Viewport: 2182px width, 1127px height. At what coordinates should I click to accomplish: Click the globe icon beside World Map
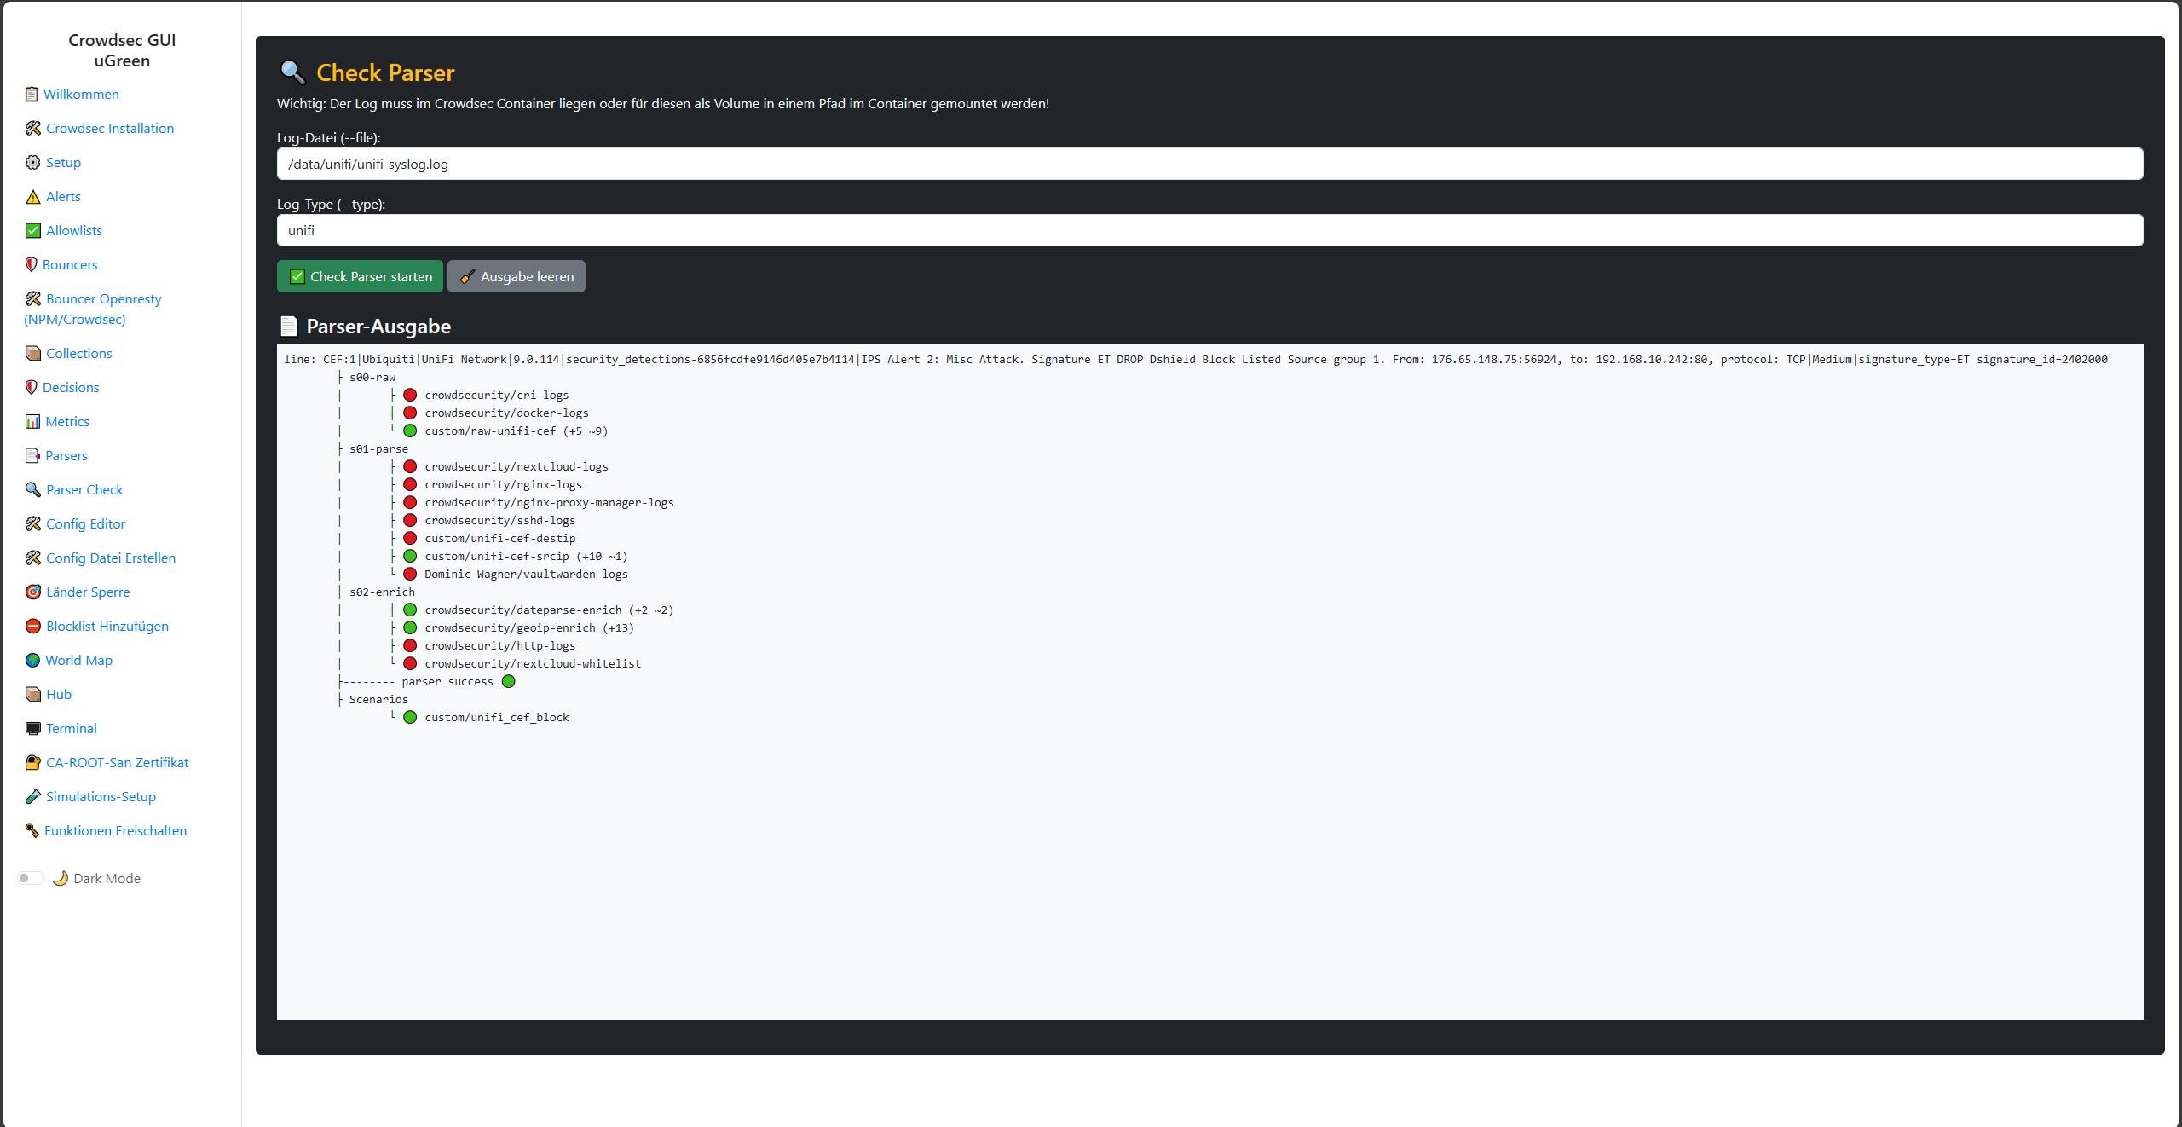pyautogui.click(x=33, y=661)
